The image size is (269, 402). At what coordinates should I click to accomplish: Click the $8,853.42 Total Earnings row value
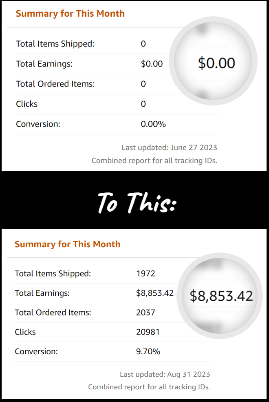pos(155,293)
